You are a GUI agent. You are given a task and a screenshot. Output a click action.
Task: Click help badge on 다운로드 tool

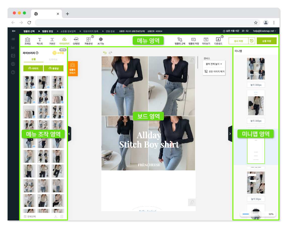coord(222,36)
